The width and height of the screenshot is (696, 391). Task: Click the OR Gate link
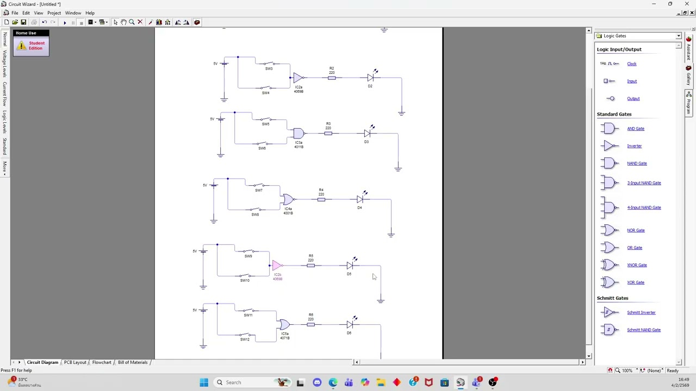pyautogui.click(x=635, y=248)
